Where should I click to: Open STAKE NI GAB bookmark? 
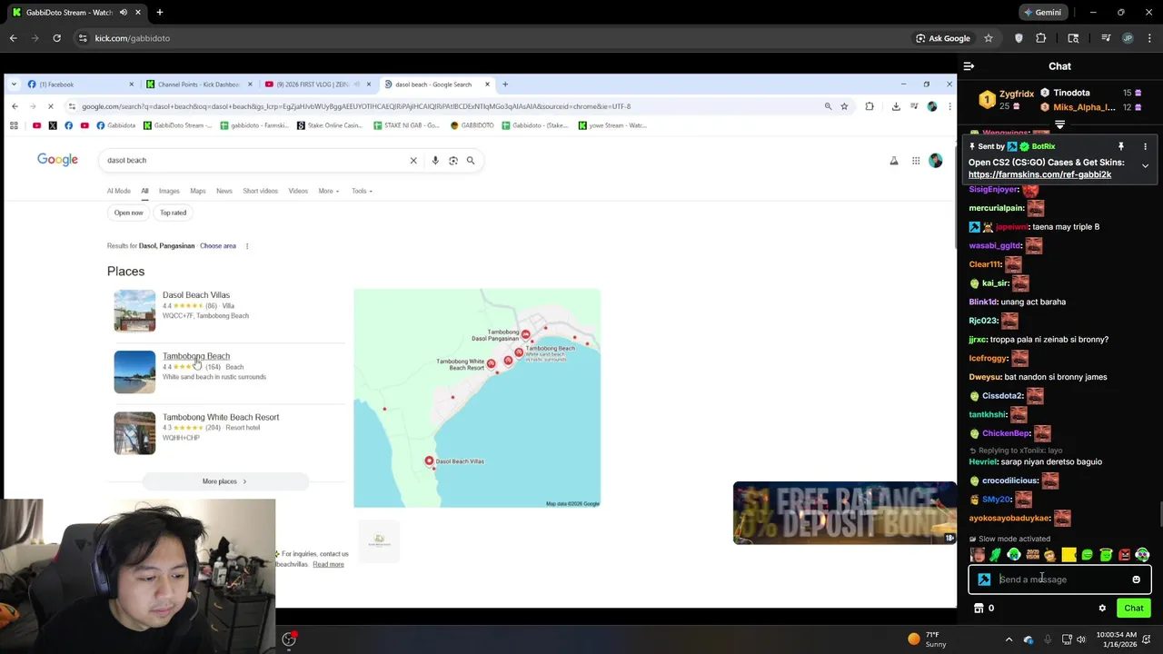[x=406, y=125]
